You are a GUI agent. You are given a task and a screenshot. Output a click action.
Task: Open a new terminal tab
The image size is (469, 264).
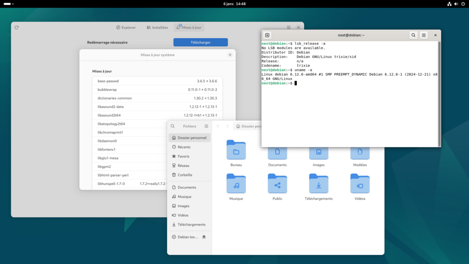pyautogui.click(x=267, y=35)
